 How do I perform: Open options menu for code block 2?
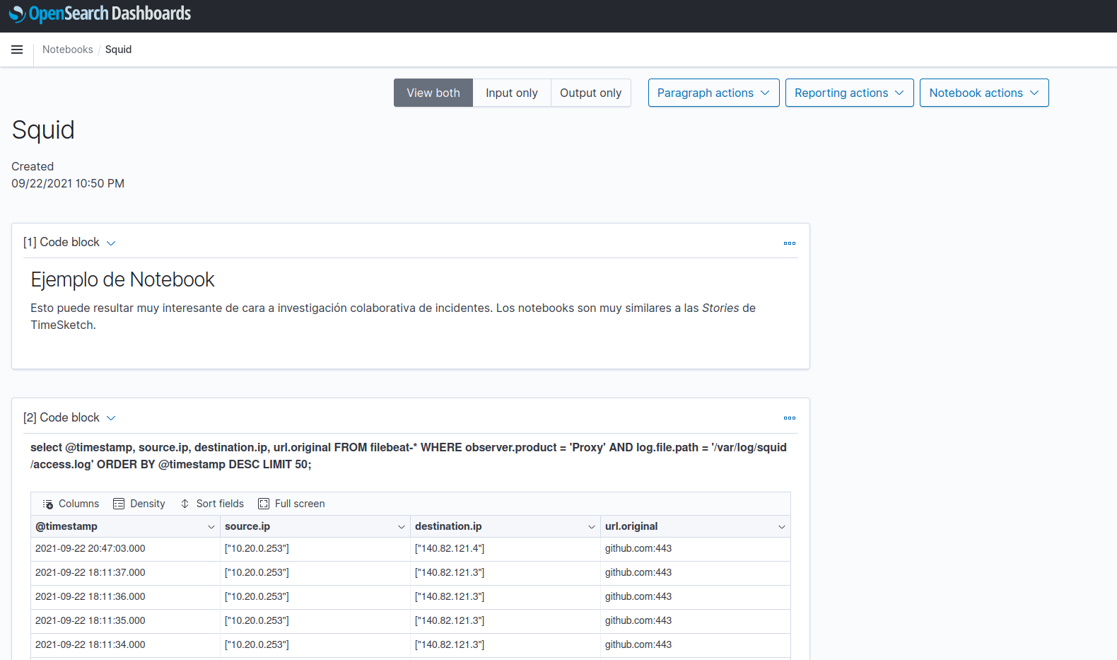(789, 418)
